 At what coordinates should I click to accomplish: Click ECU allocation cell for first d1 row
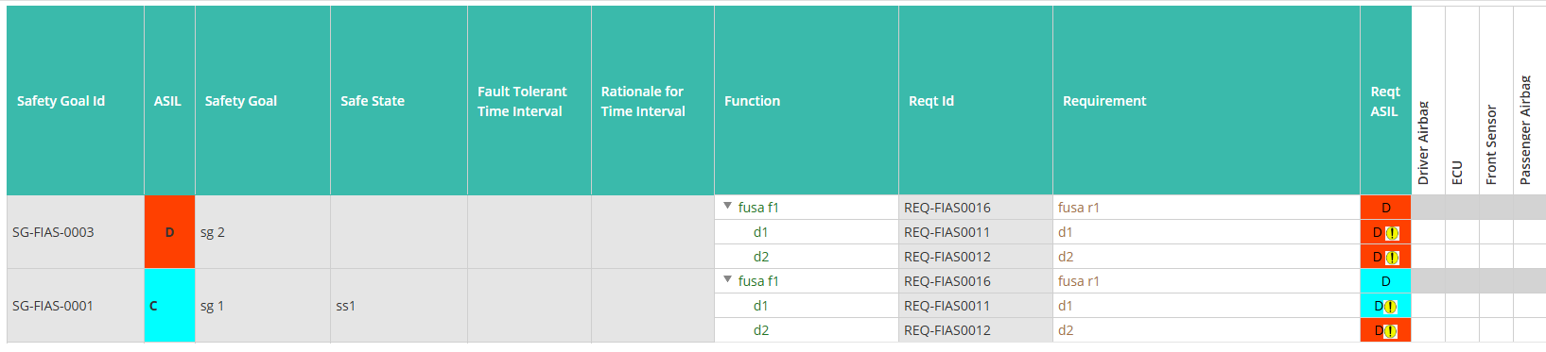click(1462, 232)
